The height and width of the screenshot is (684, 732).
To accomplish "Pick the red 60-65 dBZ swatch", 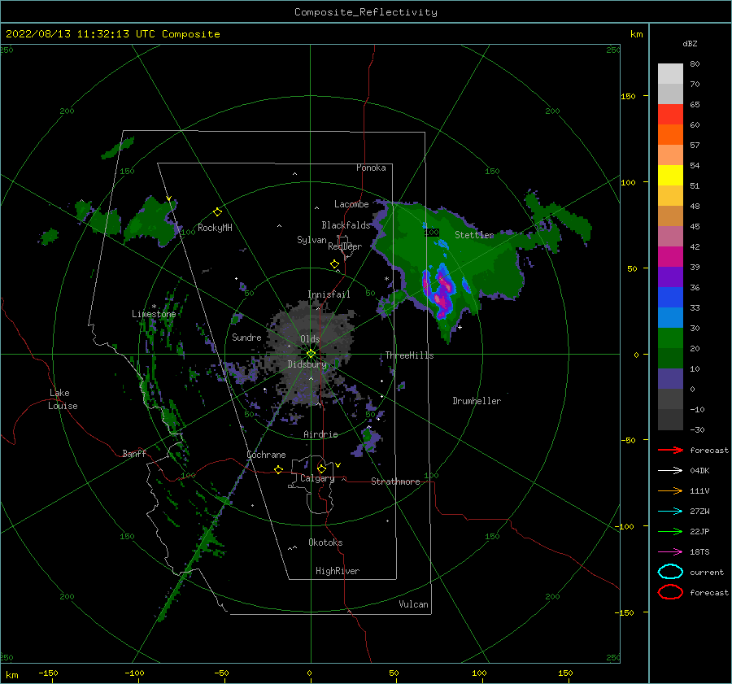I will point(670,115).
